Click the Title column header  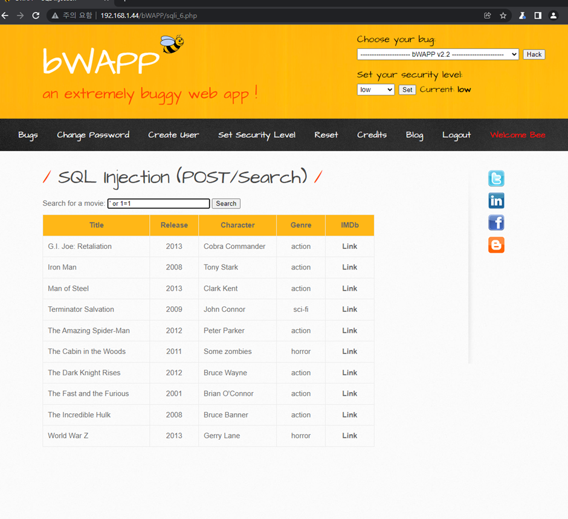(x=96, y=225)
